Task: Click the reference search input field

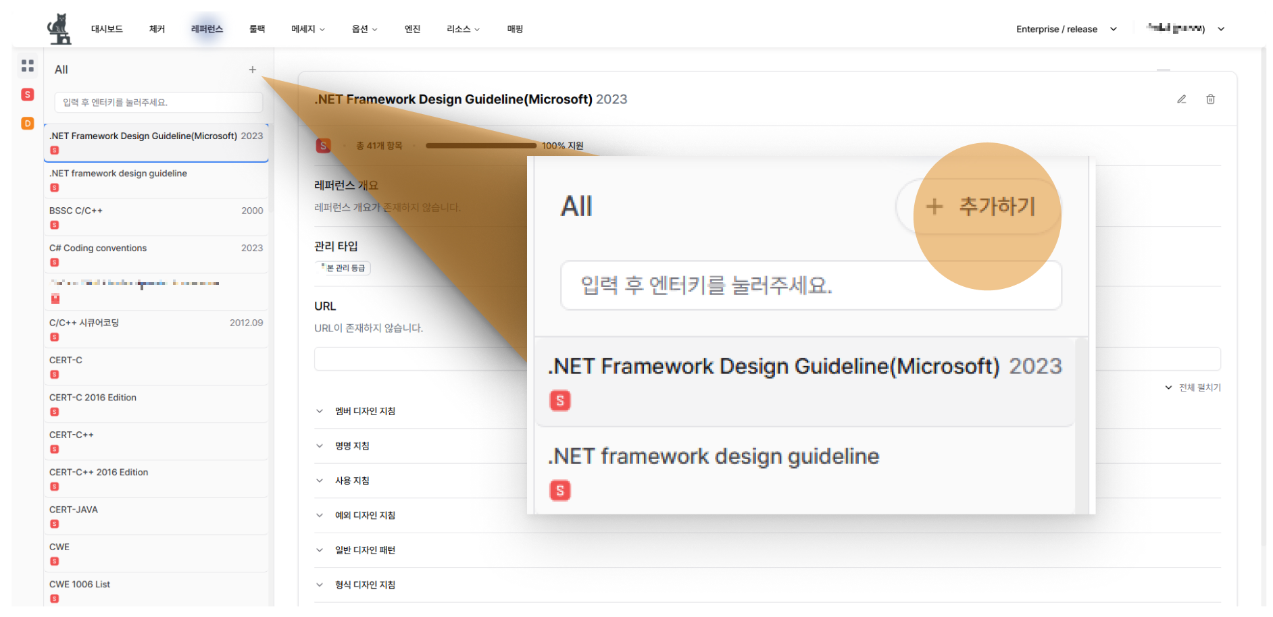Action: 158,103
